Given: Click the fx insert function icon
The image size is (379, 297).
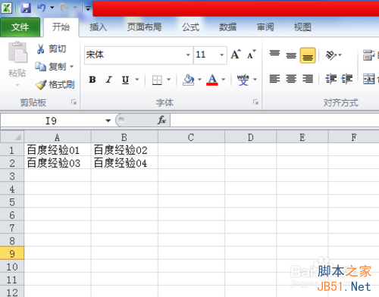Looking at the screenshot, I should point(161,120).
